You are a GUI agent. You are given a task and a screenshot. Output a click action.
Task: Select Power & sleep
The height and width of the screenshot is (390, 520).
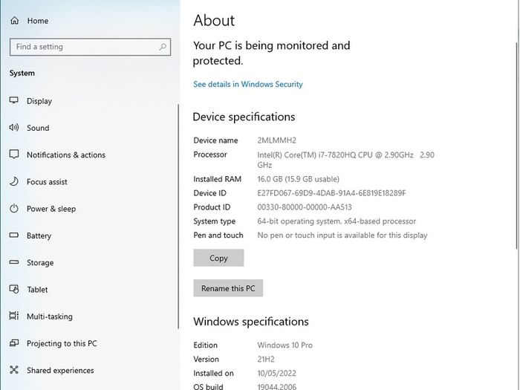click(51, 209)
